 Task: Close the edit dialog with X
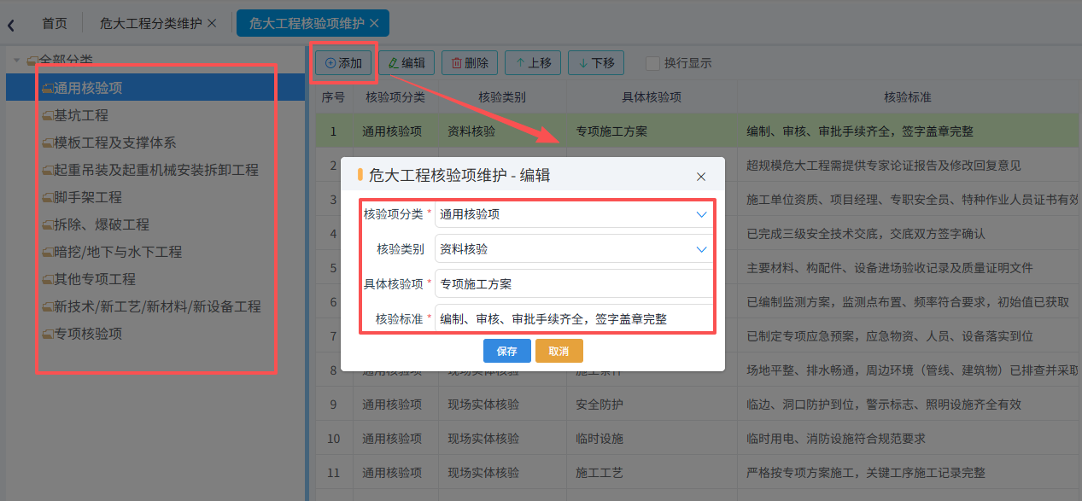pos(701,177)
